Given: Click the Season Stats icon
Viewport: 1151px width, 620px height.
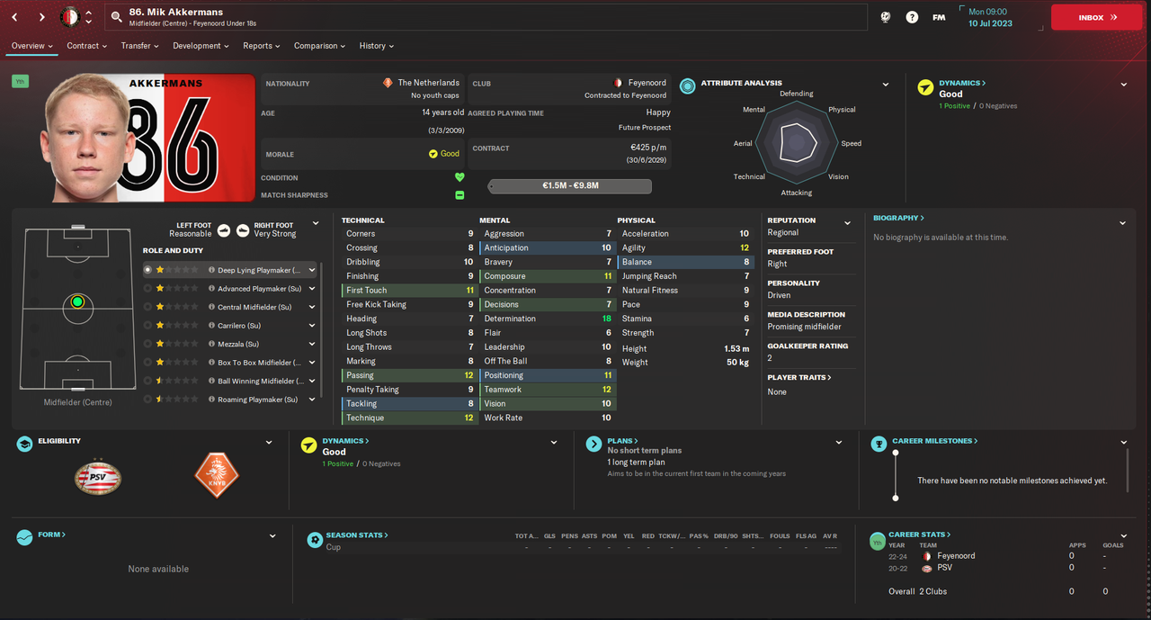Looking at the screenshot, I should [314, 540].
